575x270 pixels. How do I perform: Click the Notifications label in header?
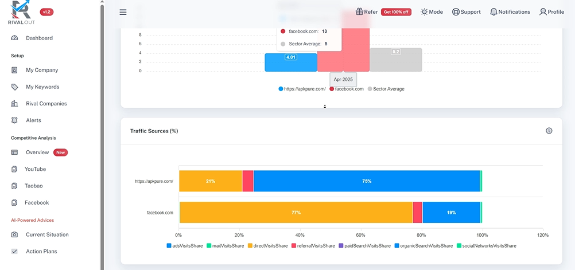514,11
